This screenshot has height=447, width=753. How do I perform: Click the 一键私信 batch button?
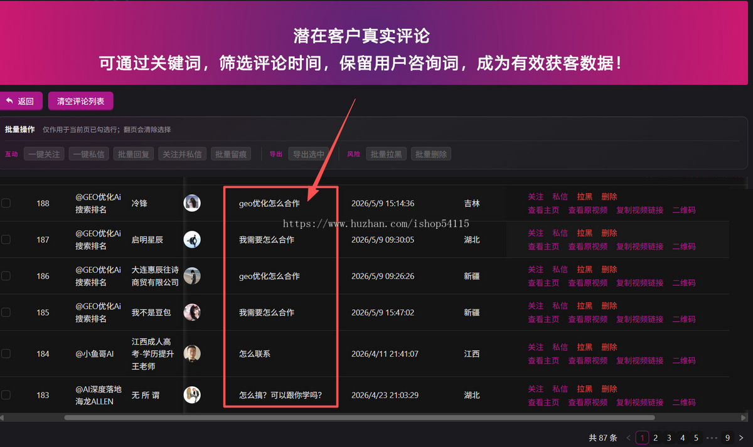tap(88, 154)
